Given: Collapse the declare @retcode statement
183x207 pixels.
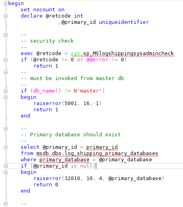Looking at the screenshot, I should pos(5,16).
